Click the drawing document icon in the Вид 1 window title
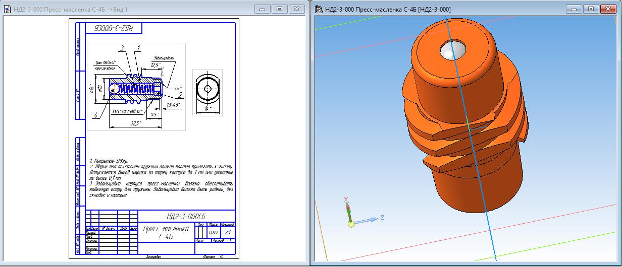The image size is (622, 267). (x=7, y=9)
